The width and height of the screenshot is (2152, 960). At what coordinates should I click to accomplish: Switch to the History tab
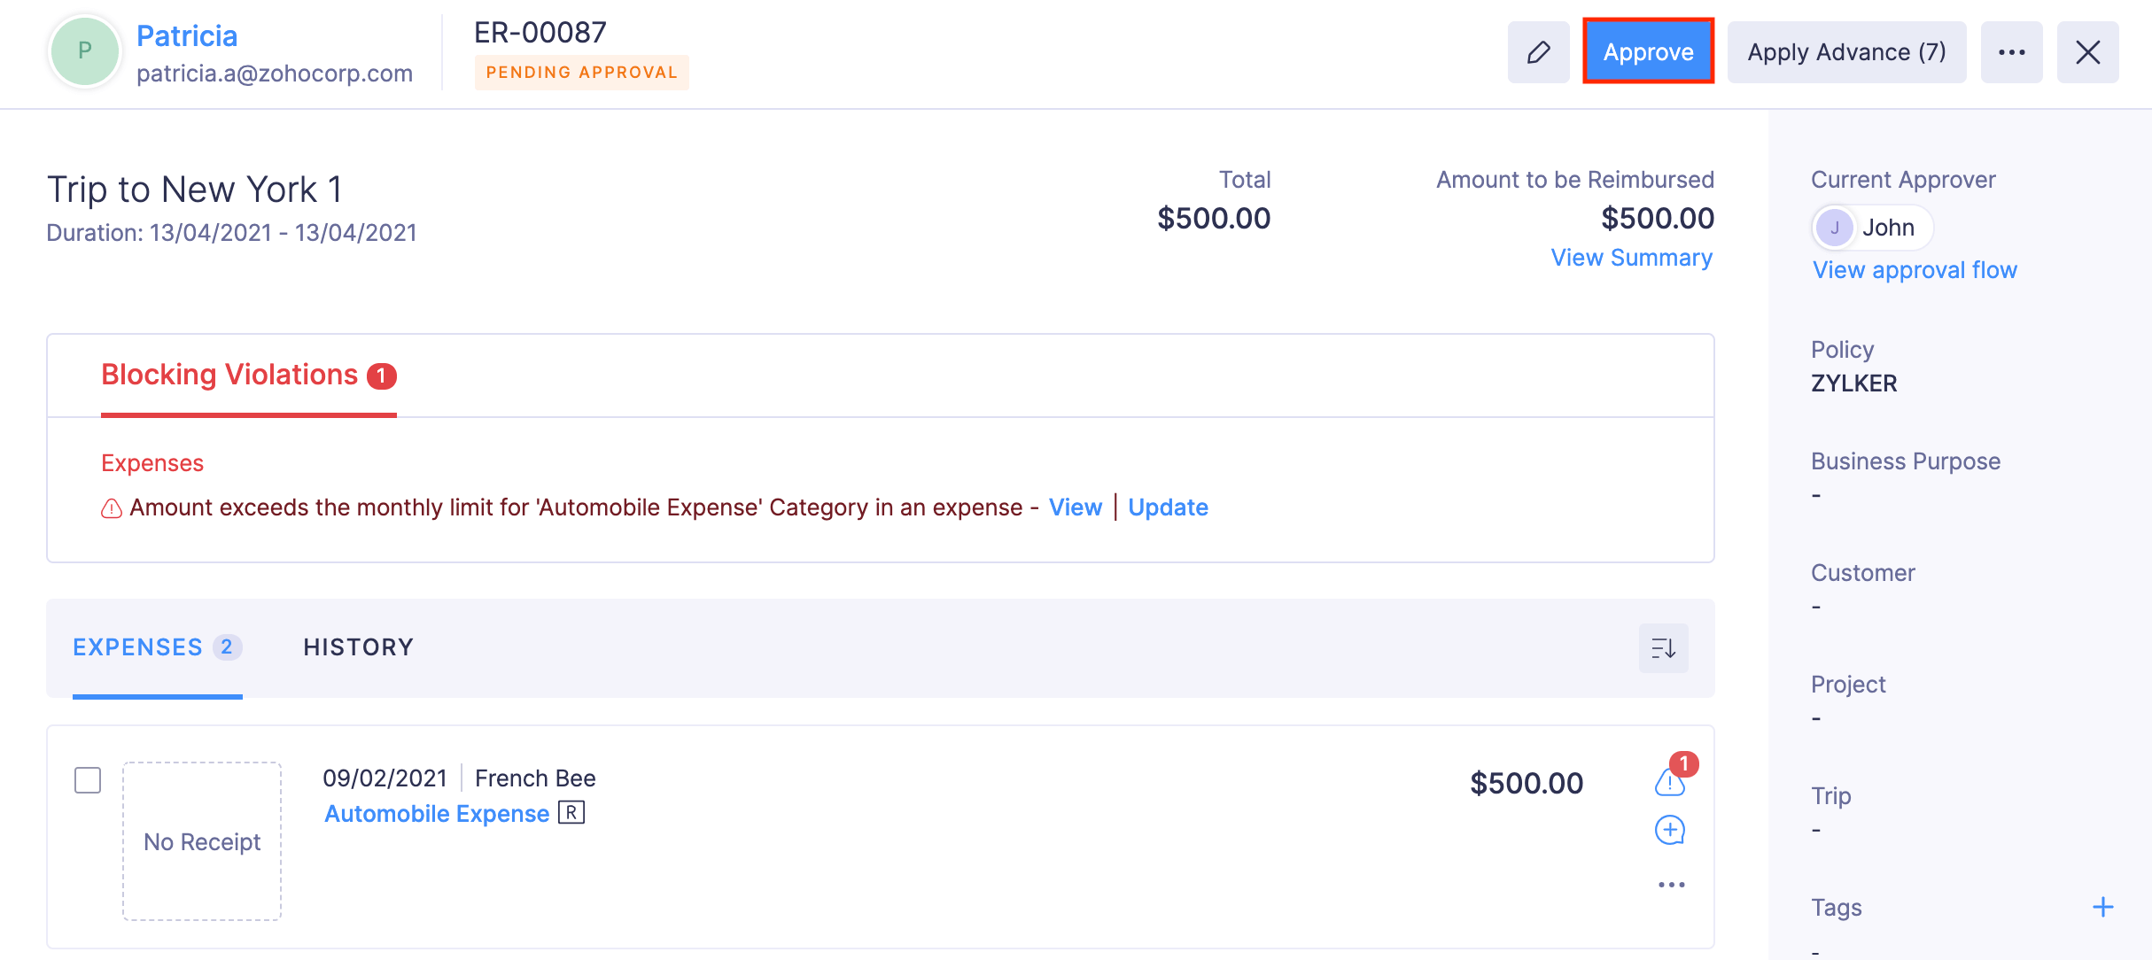click(x=358, y=646)
